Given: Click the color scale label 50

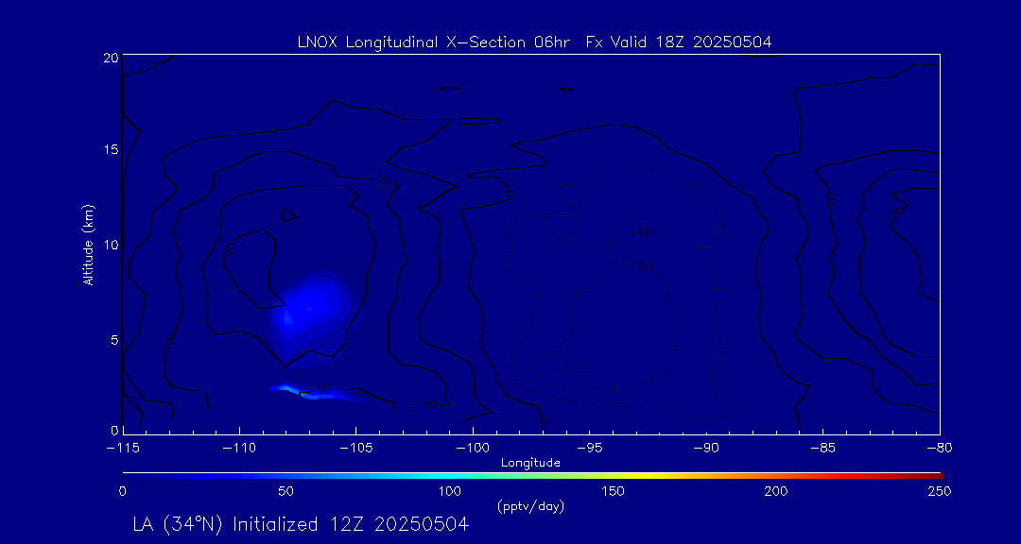Looking at the screenshot, I should click(x=286, y=491).
